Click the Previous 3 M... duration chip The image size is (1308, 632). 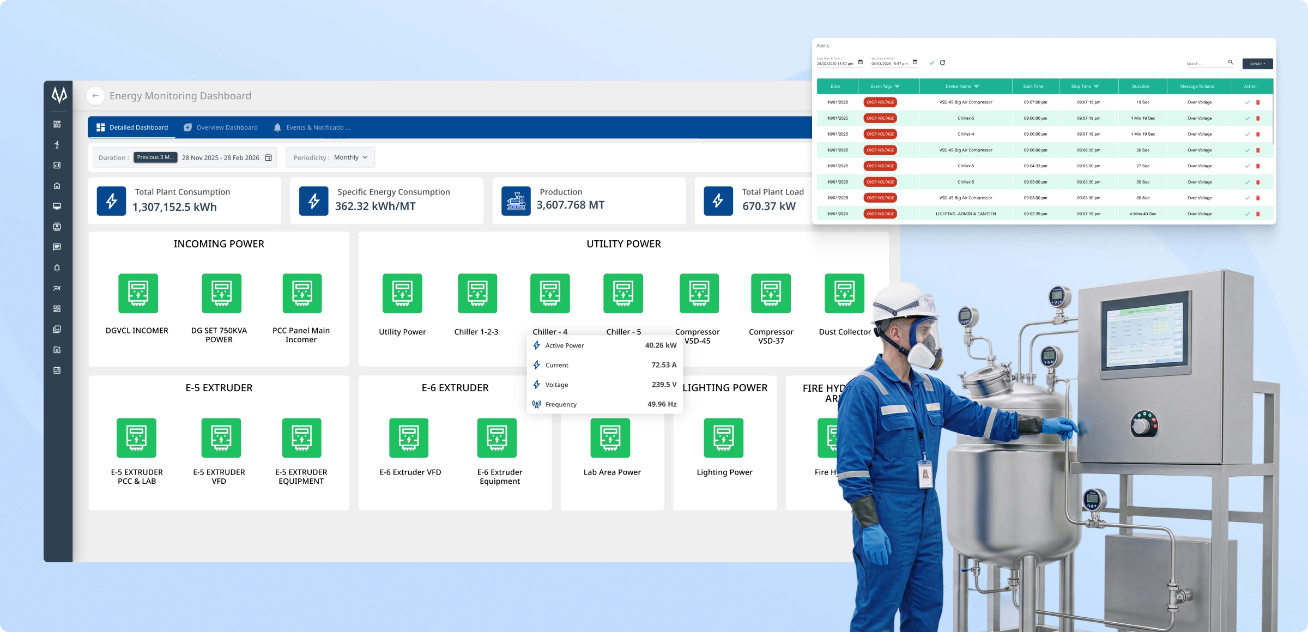(155, 157)
